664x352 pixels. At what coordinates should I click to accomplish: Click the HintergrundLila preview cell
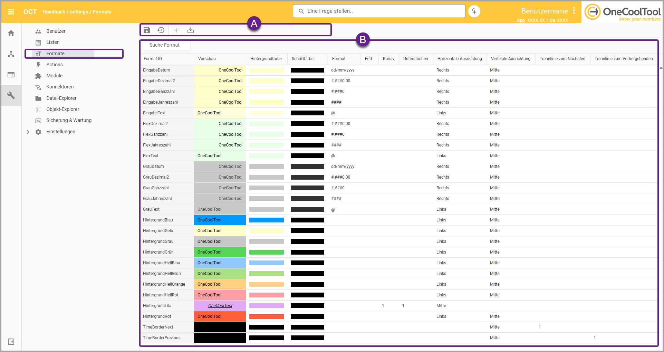click(220, 306)
